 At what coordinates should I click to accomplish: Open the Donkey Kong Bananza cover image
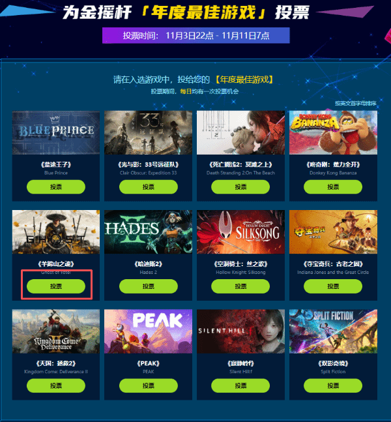333,132
